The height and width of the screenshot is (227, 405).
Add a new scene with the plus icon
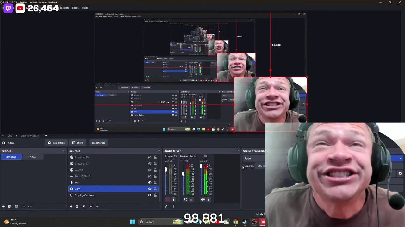3,206
